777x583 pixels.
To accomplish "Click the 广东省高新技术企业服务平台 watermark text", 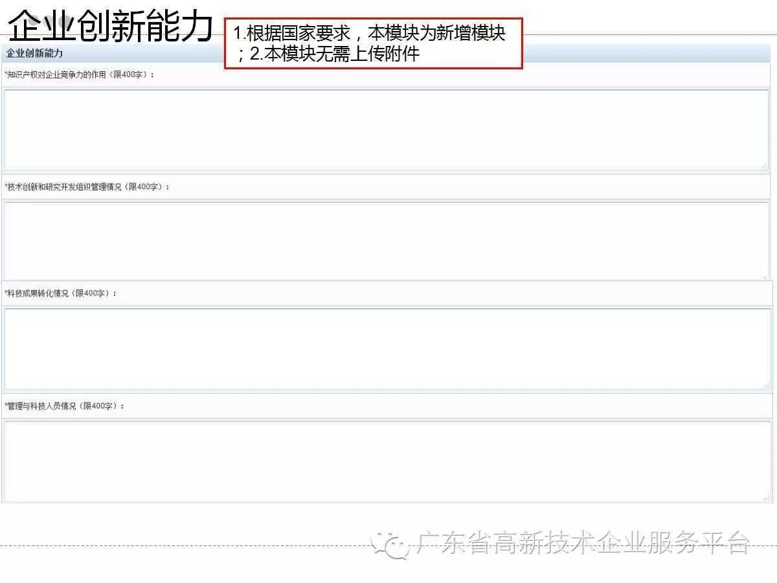I will [x=583, y=544].
